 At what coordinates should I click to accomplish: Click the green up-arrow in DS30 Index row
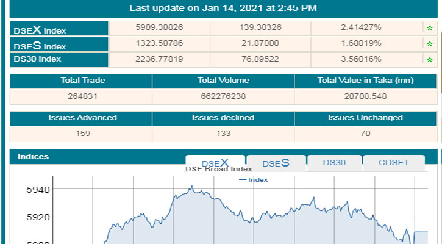point(429,60)
